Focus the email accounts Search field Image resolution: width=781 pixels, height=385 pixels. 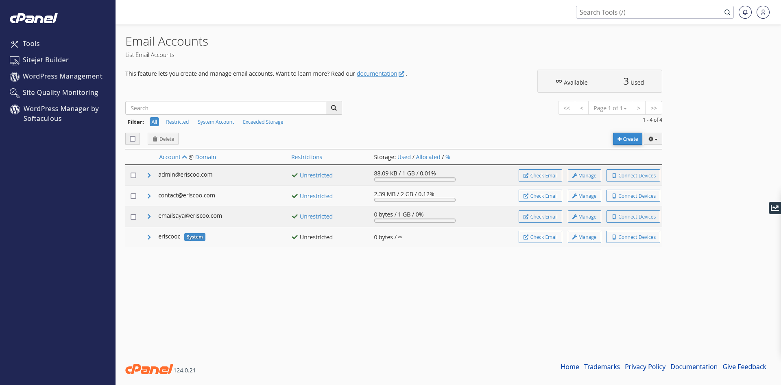[x=226, y=108]
